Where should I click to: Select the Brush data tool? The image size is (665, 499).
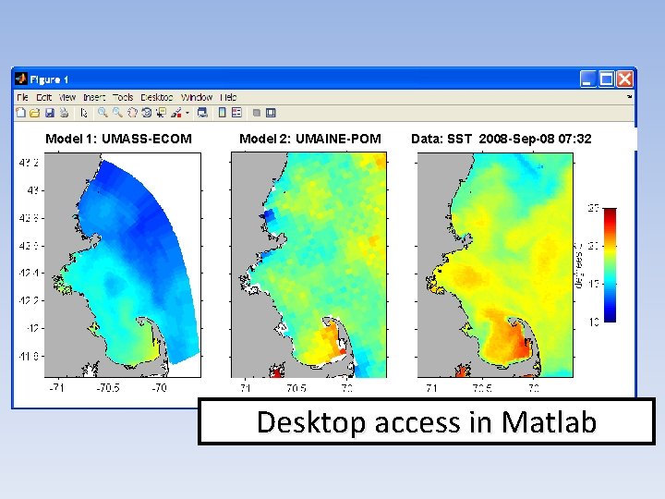pyautogui.click(x=176, y=113)
